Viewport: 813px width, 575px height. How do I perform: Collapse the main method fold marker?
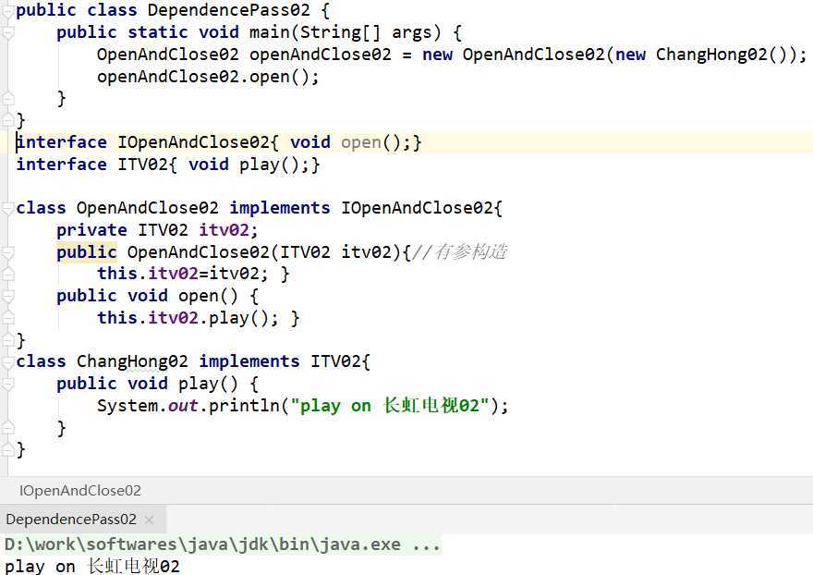click(x=7, y=33)
